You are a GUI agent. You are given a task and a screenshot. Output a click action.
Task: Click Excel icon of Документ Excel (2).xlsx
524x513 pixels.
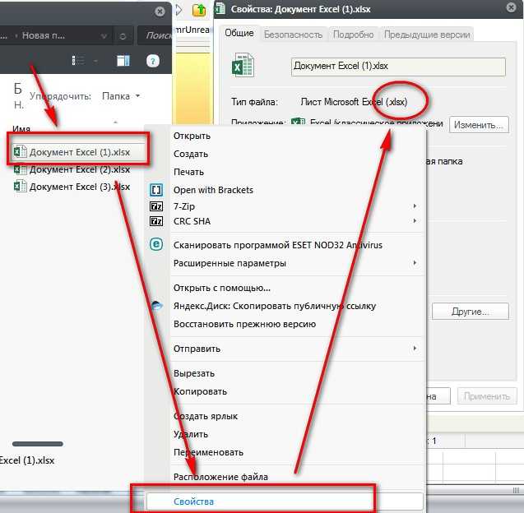click(x=20, y=169)
